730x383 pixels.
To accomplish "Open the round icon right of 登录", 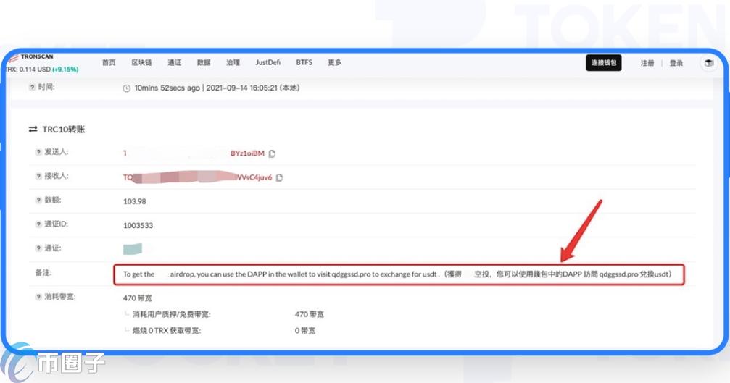I will coord(708,63).
